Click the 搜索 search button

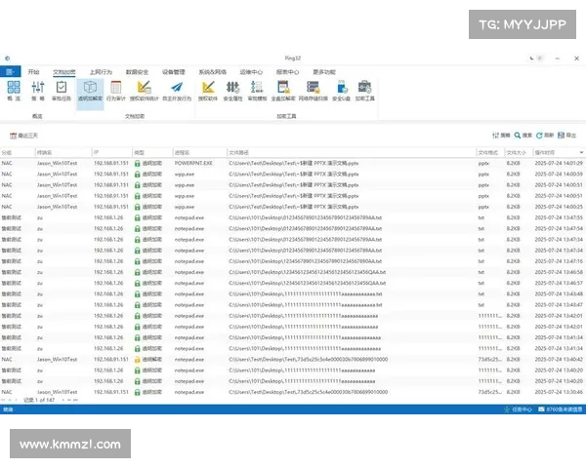(x=523, y=135)
